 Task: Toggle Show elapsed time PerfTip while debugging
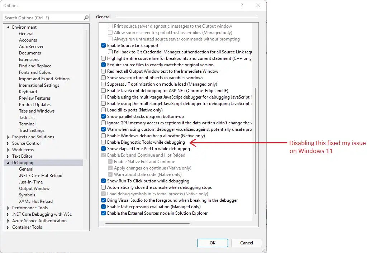103,149
